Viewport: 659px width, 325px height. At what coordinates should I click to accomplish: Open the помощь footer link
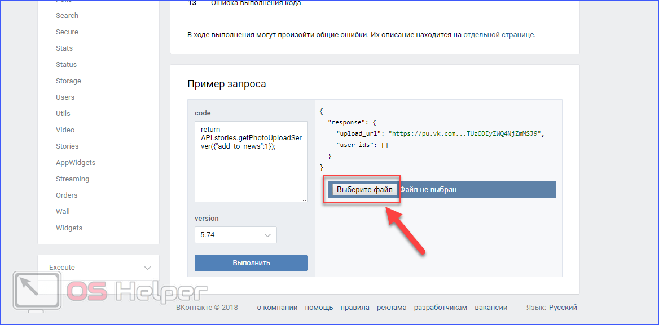tap(319, 308)
